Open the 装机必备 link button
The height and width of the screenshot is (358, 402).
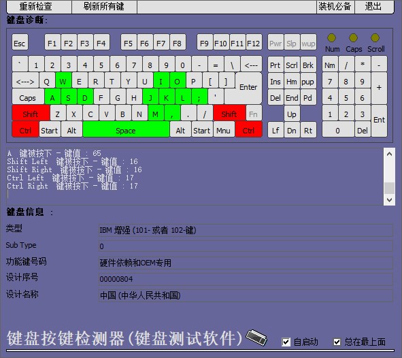click(x=335, y=6)
